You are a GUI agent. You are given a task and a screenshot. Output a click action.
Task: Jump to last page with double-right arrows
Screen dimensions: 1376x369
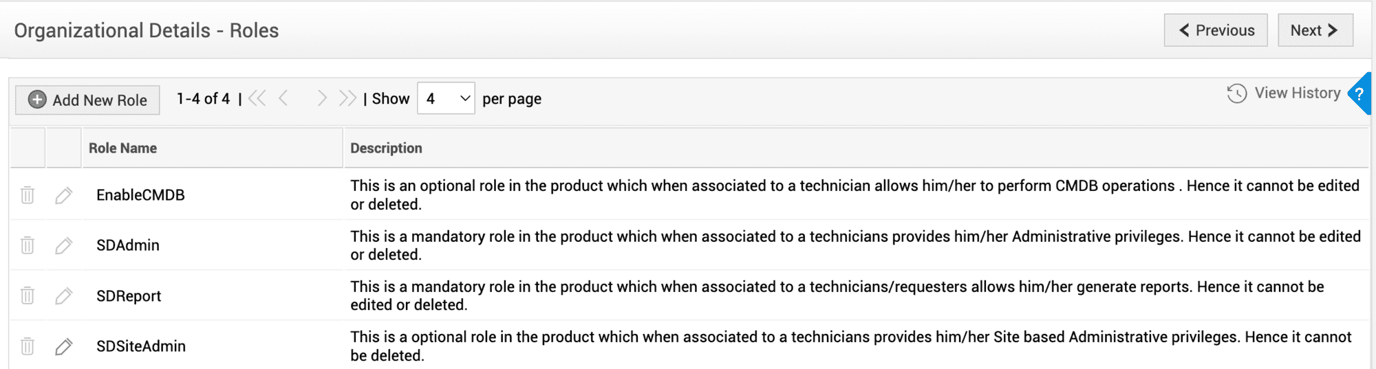coord(347,99)
